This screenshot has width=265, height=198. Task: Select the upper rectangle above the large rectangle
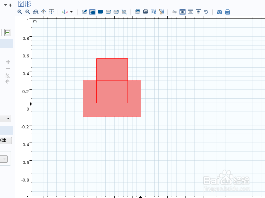tap(112, 70)
